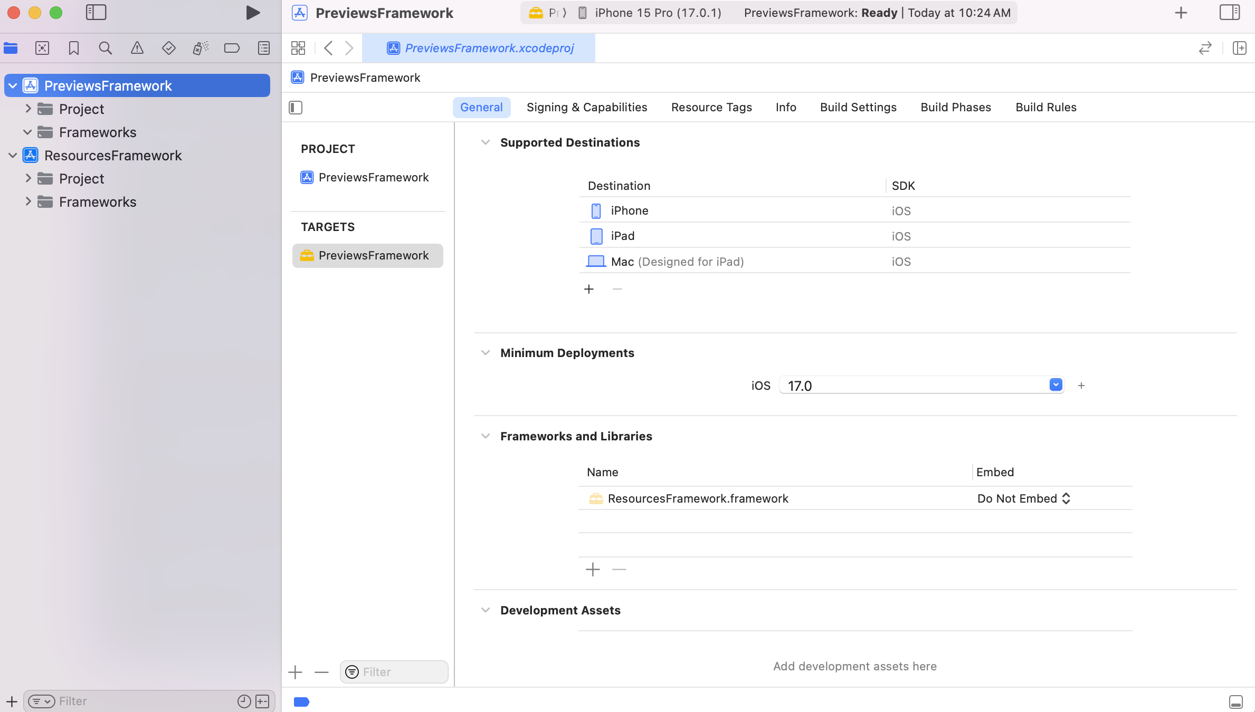Screen dimensions: 1255x712
Task: Hide the project and targets list
Action: pyautogui.click(x=296, y=108)
